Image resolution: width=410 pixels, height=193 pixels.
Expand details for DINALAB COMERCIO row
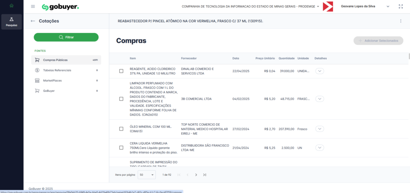[320, 71]
